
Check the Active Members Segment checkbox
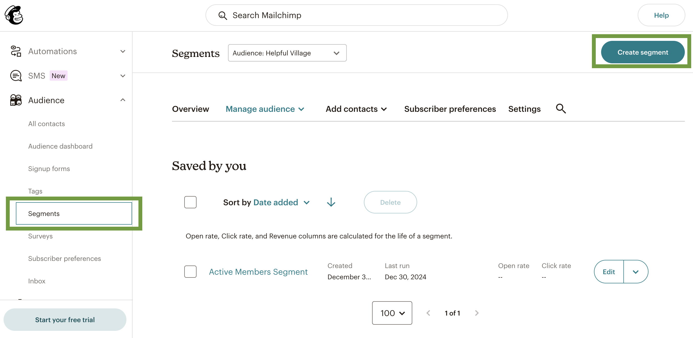click(x=190, y=272)
